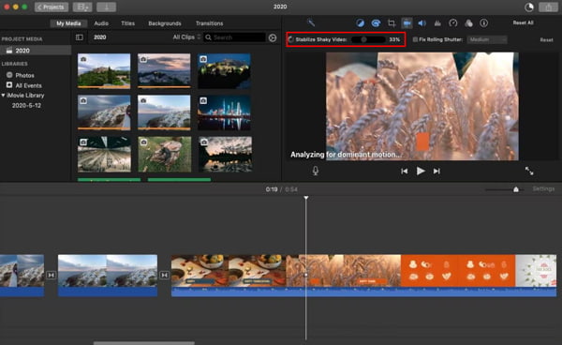Viewport: 562px width, 345px height.
Task: Select Photos in Libraries
Action: 24,75
